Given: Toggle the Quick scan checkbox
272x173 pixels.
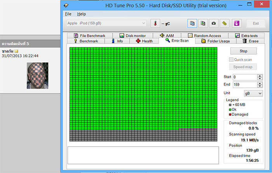Looking at the screenshot, I should tap(231, 59).
